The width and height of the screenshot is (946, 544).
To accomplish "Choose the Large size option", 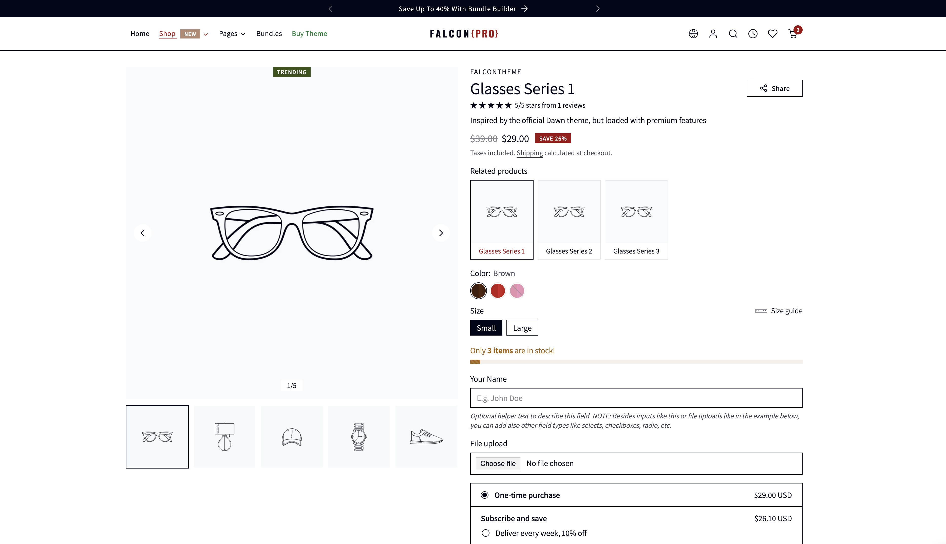I will 522,328.
